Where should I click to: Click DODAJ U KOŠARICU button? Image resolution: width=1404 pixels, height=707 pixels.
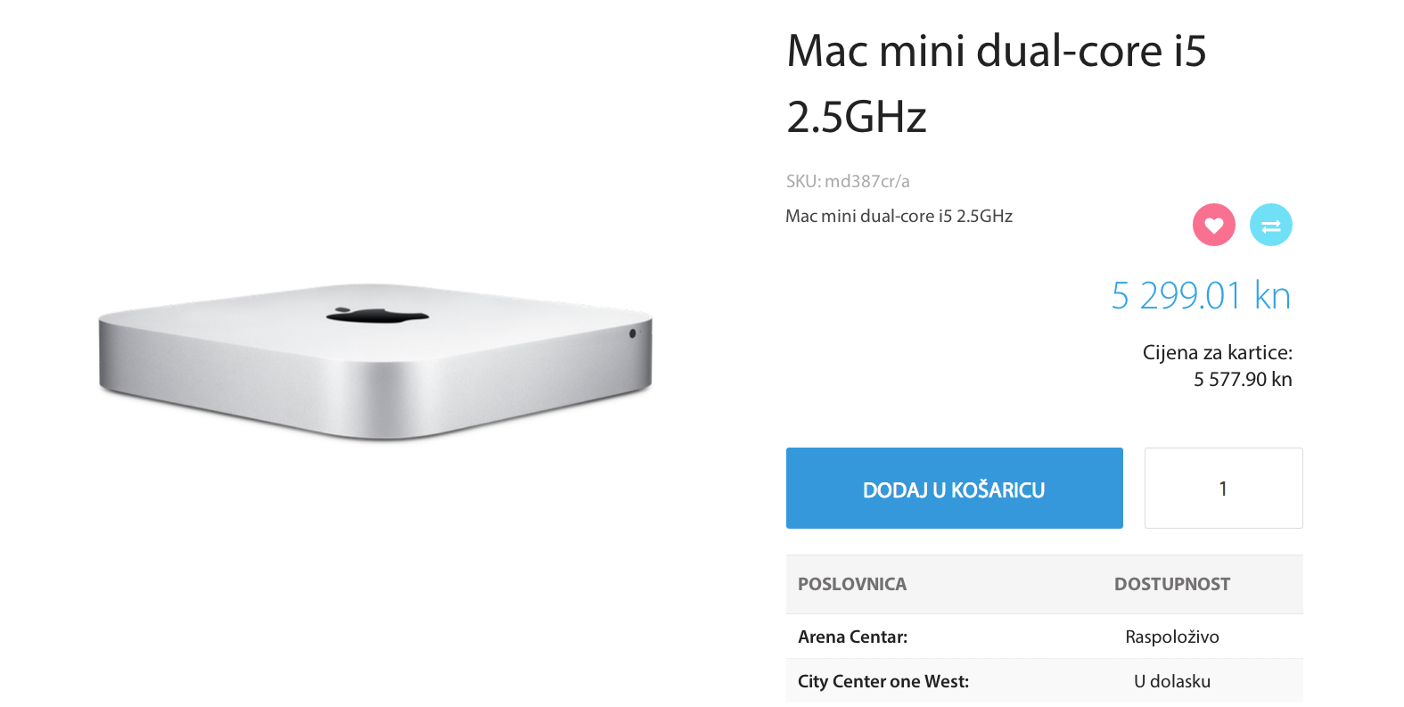point(954,488)
